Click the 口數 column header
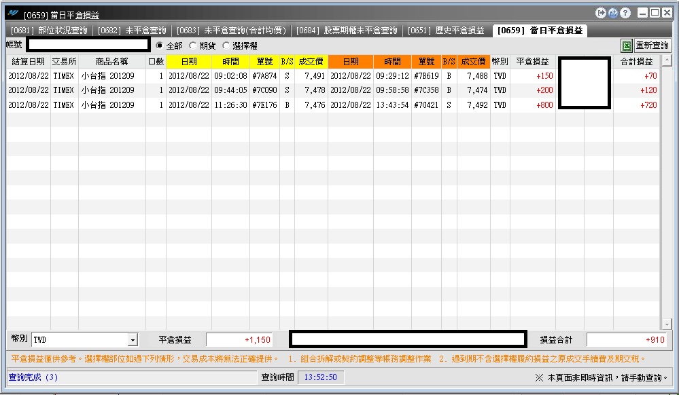 (156, 62)
